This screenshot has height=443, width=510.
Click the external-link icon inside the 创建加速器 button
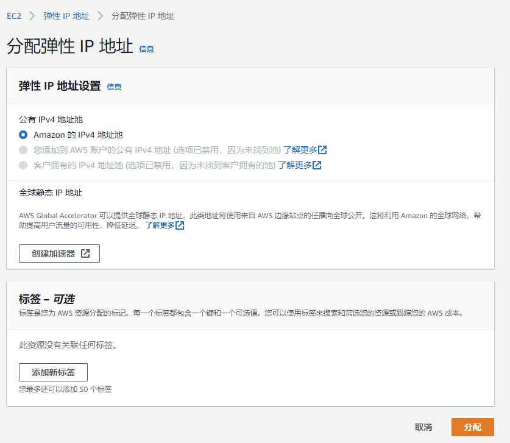[x=85, y=253]
